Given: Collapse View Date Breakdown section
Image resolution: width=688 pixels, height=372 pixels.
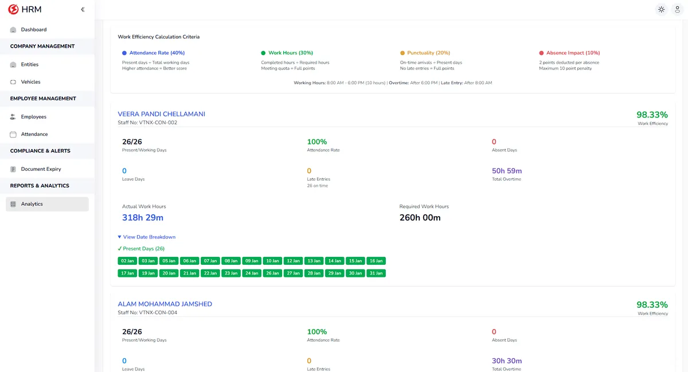Looking at the screenshot, I should coord(146,237).
